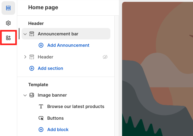The image size is (193, 136).
Task: Click the text block icon beside Browse our latest products
Action: [41, 106]
